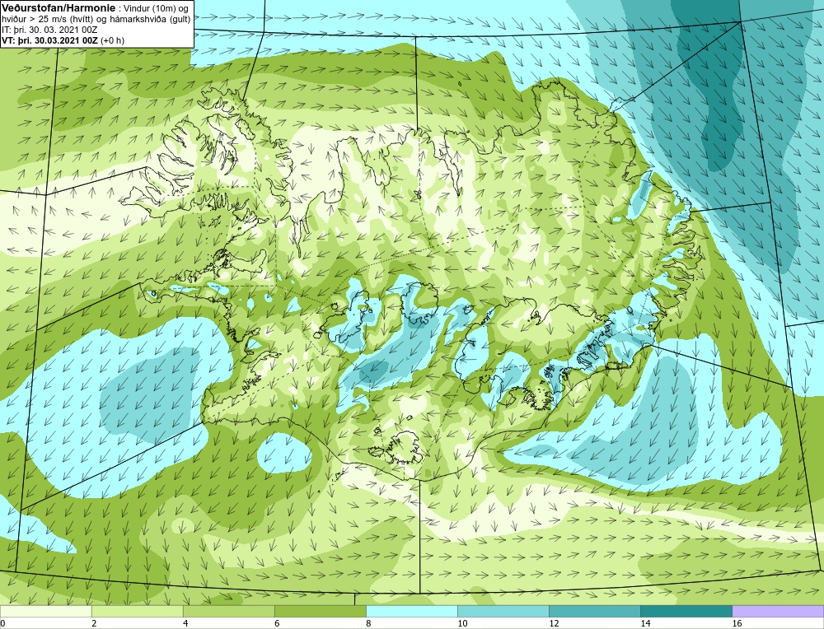824x629 pixels.
Task: Click the 0–2 m/s pale legend swatch
Action: click(45, 611)
